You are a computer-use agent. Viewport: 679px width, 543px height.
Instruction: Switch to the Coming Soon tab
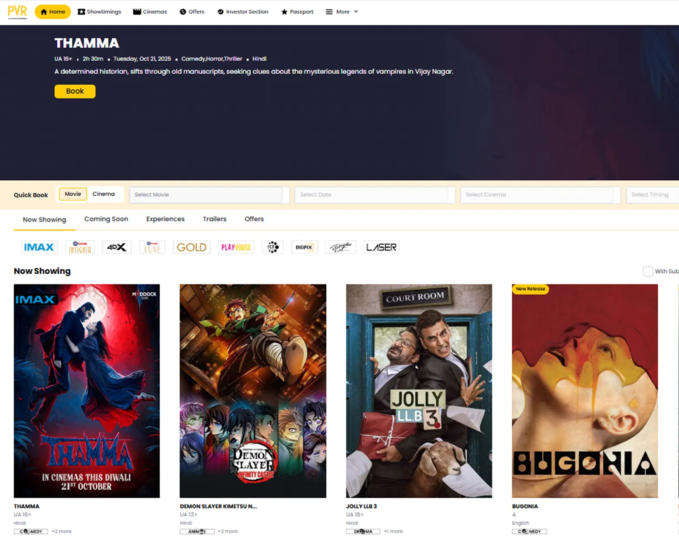pyautogui.click(x=106, y=219)
